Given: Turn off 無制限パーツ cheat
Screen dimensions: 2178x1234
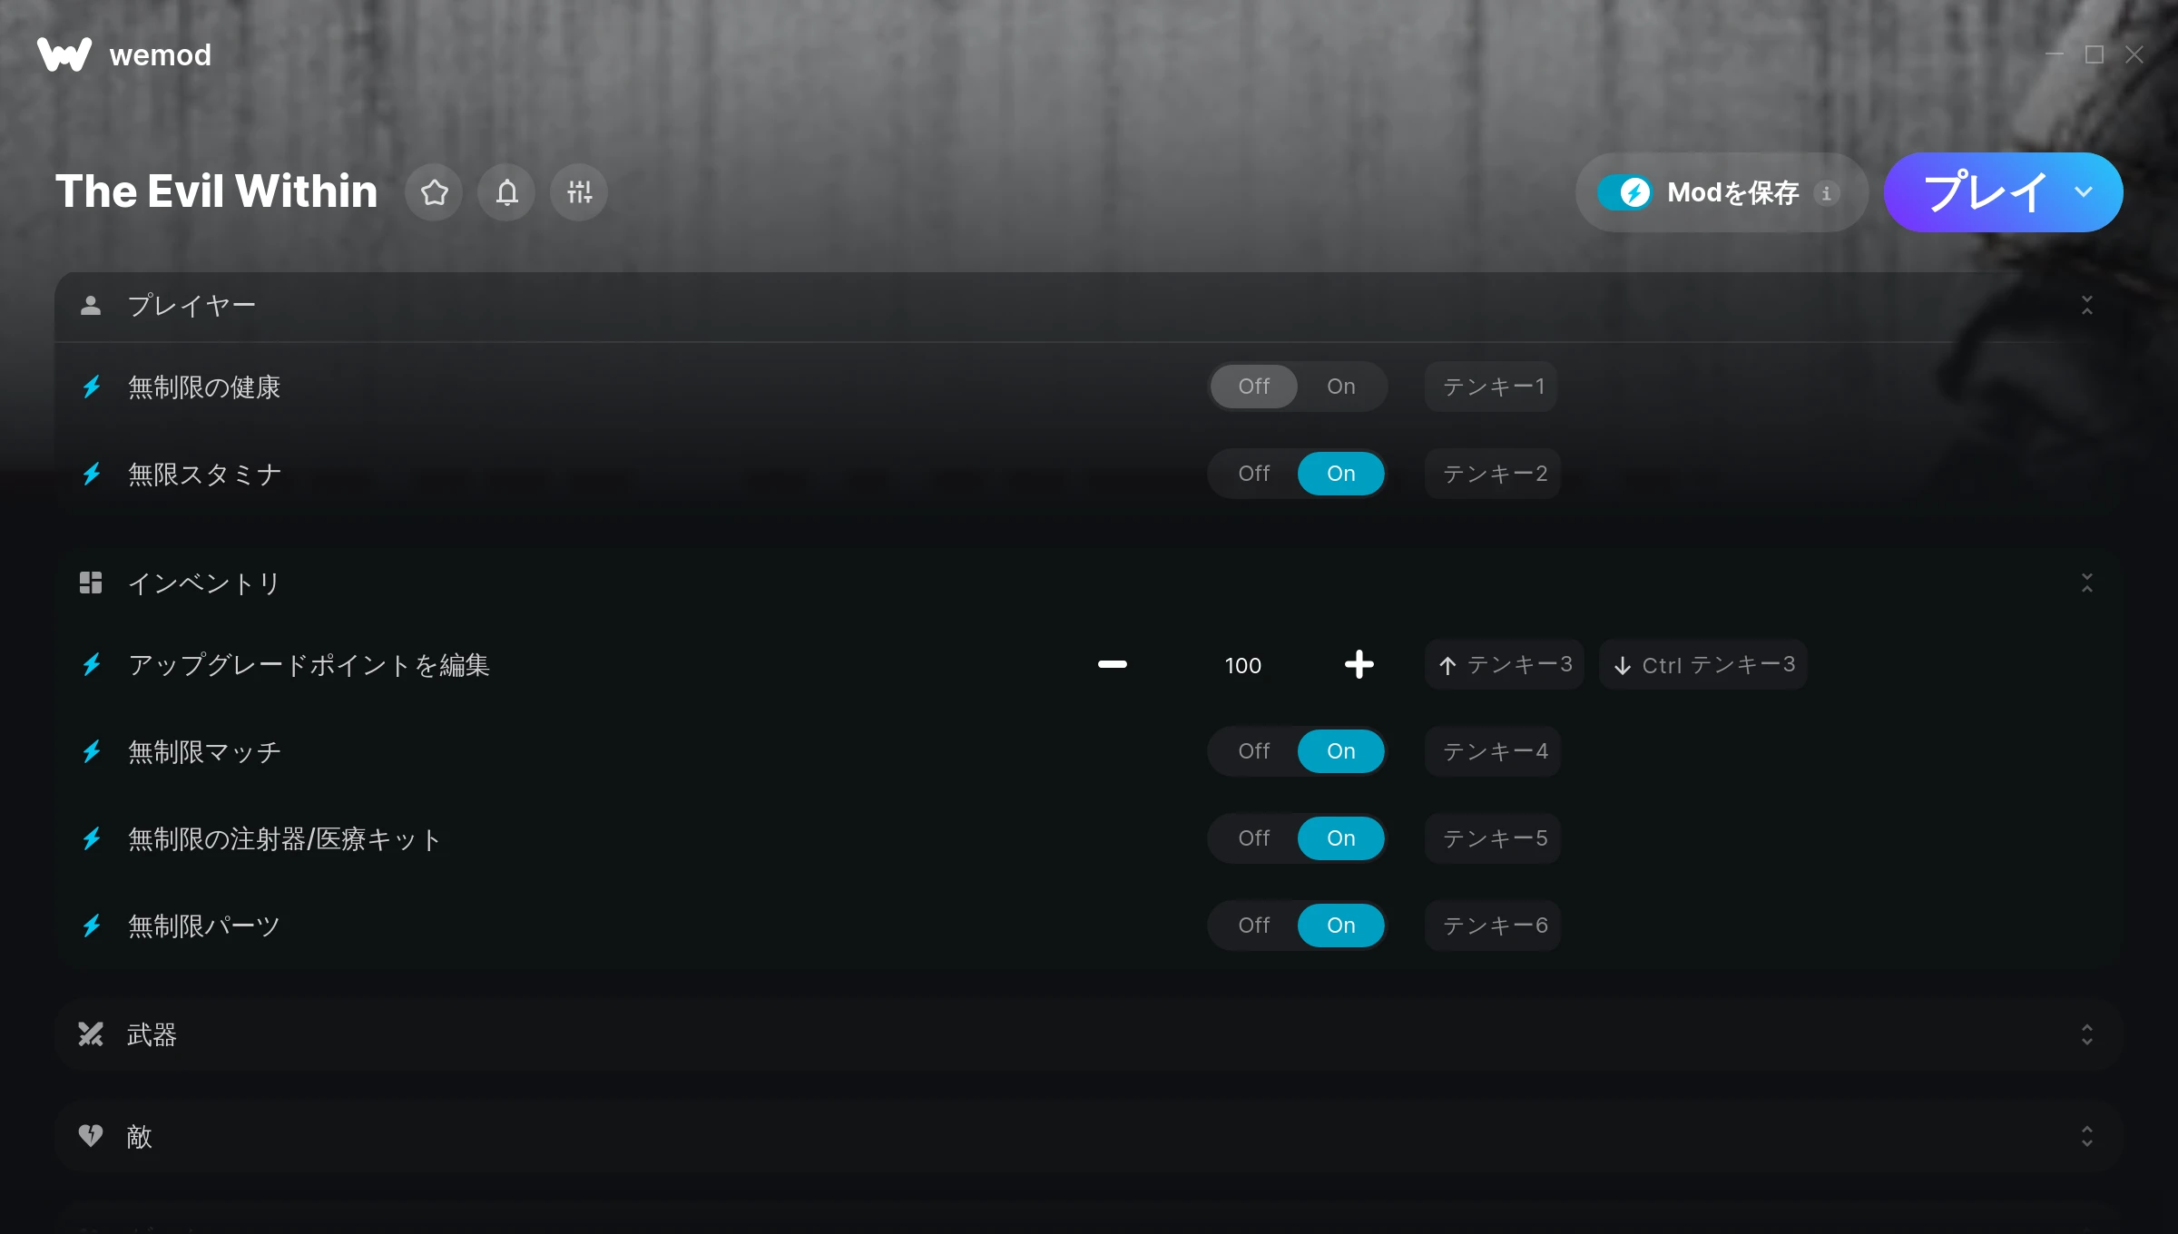Looking at the screenshot, I should click(x=1254, y=925).
